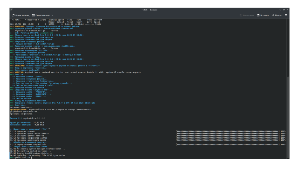
Task: Click the 'Удаление файлов libtool...' line
Action: tap(29, 77)
